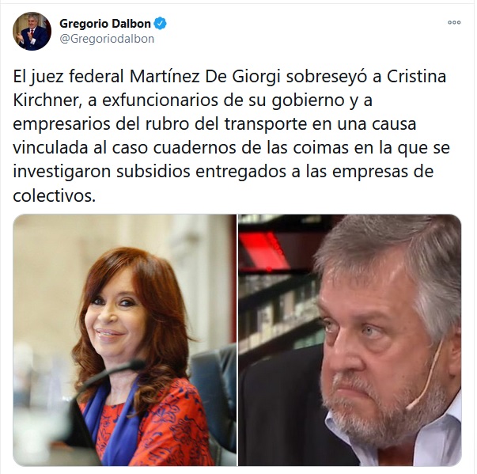The image size is (477, 474).
Task: Click the blue verified checkmark badge
Action: click(161, 24)
